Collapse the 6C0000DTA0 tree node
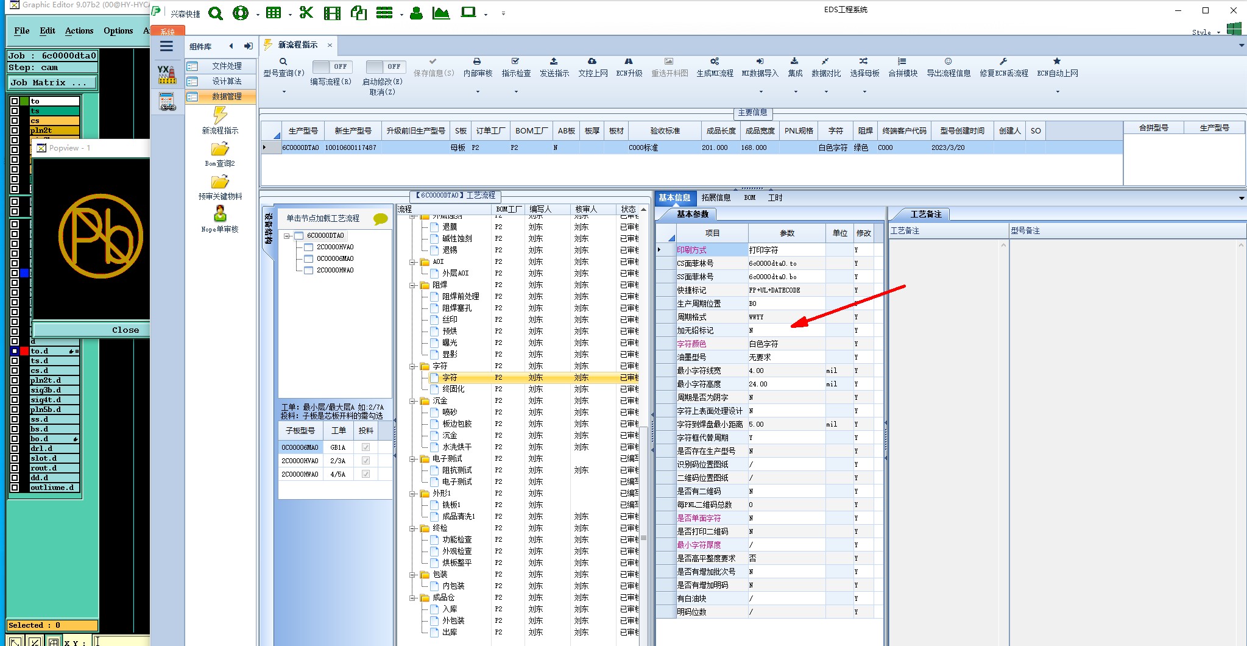1247x646 pixels. coord(287,236)
